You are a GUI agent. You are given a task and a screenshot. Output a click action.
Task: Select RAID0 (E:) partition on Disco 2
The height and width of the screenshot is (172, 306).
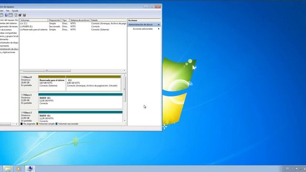(80, 117)
